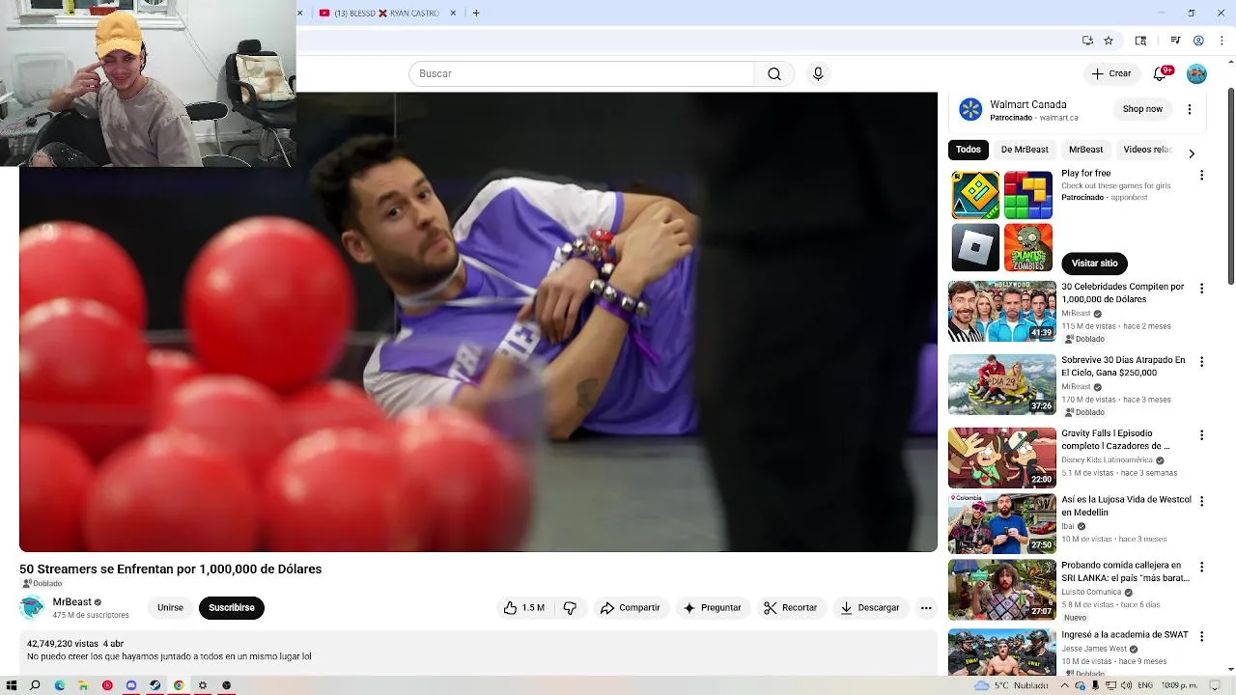Click the main video player area
The height and width of the screenshot is (695, 1236).
coord(478,322)
